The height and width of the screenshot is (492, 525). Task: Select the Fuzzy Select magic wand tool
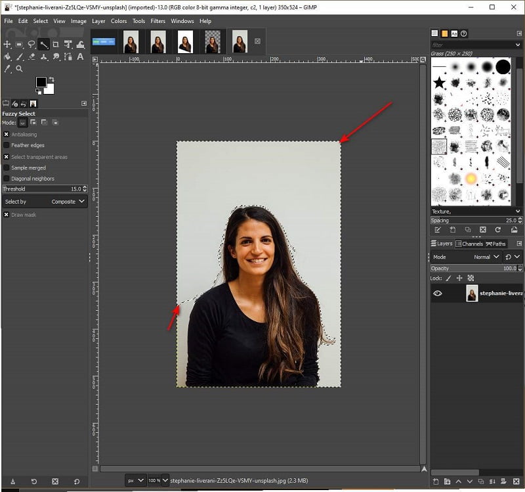point(43,45)
